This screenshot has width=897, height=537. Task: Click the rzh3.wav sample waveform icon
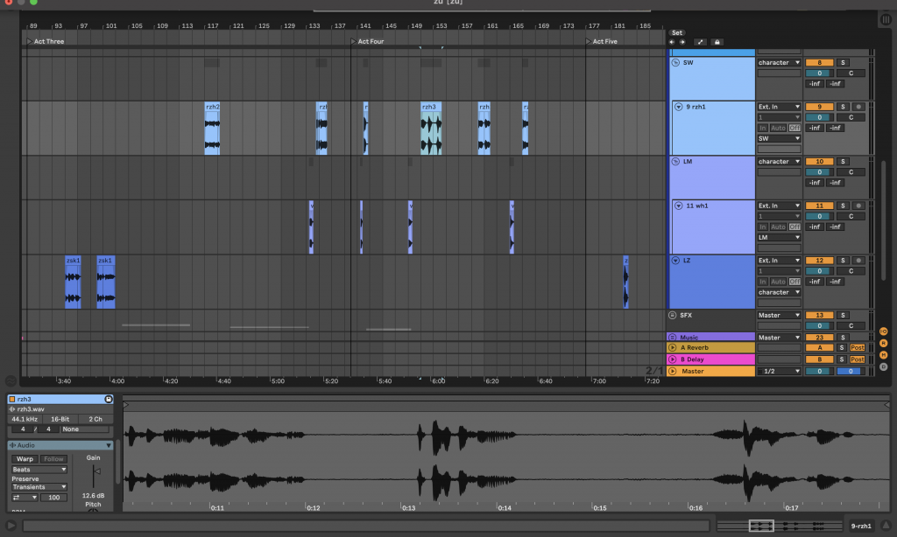12,409
